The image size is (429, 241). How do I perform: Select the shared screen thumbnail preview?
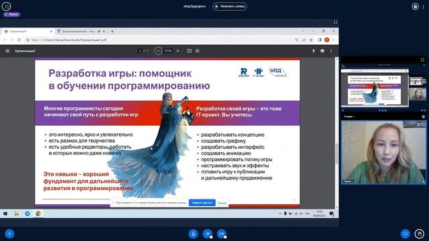pyautogui.click(x=375, y=88)
